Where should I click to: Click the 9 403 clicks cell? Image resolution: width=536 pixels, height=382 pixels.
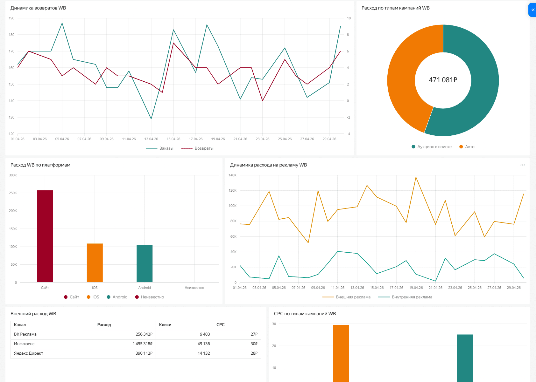click(184, 334)
